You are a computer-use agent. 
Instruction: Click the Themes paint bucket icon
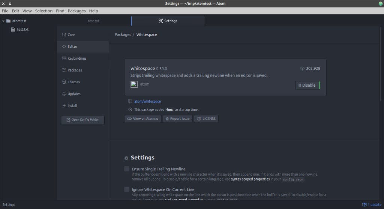tap(64, 82)
